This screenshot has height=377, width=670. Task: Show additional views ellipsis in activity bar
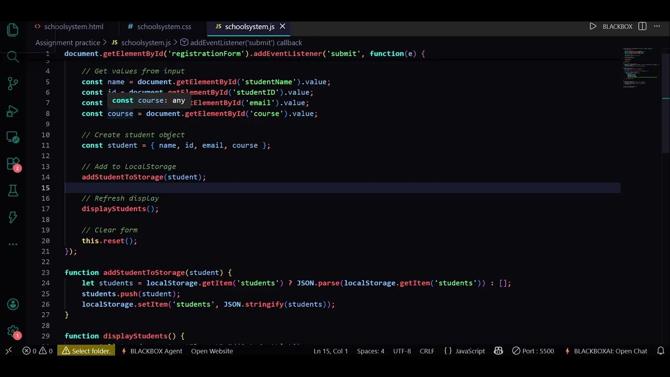point(13,244)
